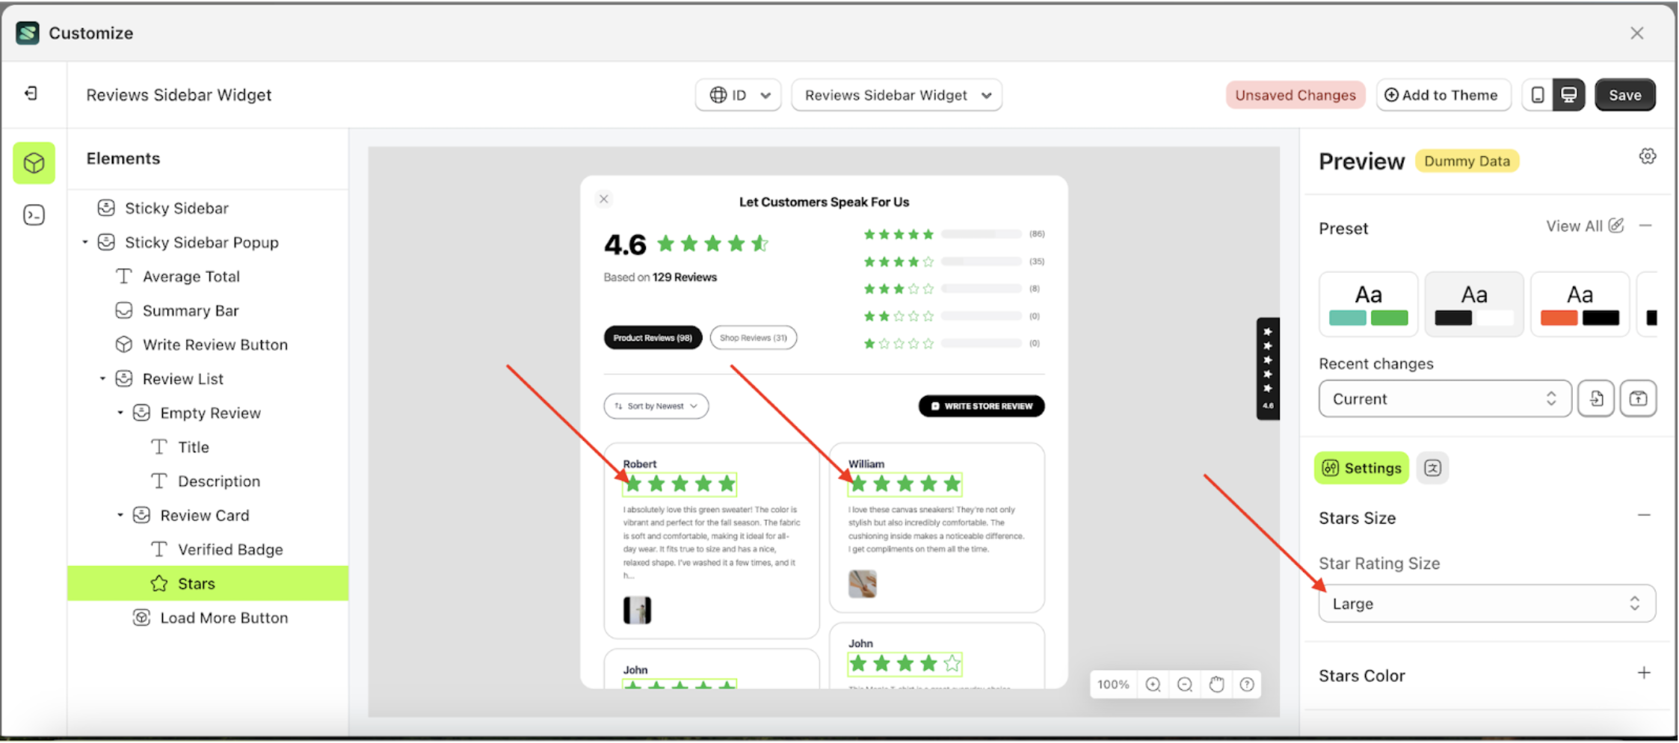Click the zoom out magnifier icon
Image resolution: width=1679 pixels, height=743 pixels.
(1185, 685)
